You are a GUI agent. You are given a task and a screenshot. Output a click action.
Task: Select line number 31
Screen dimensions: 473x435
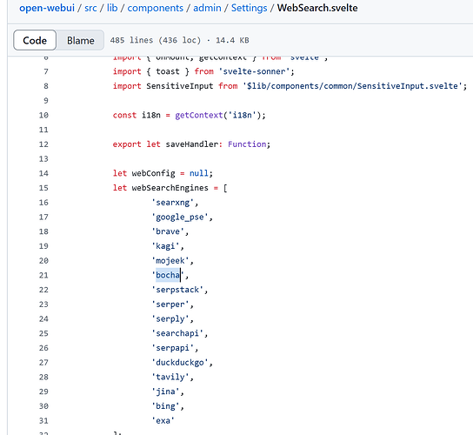coord(43,421)
